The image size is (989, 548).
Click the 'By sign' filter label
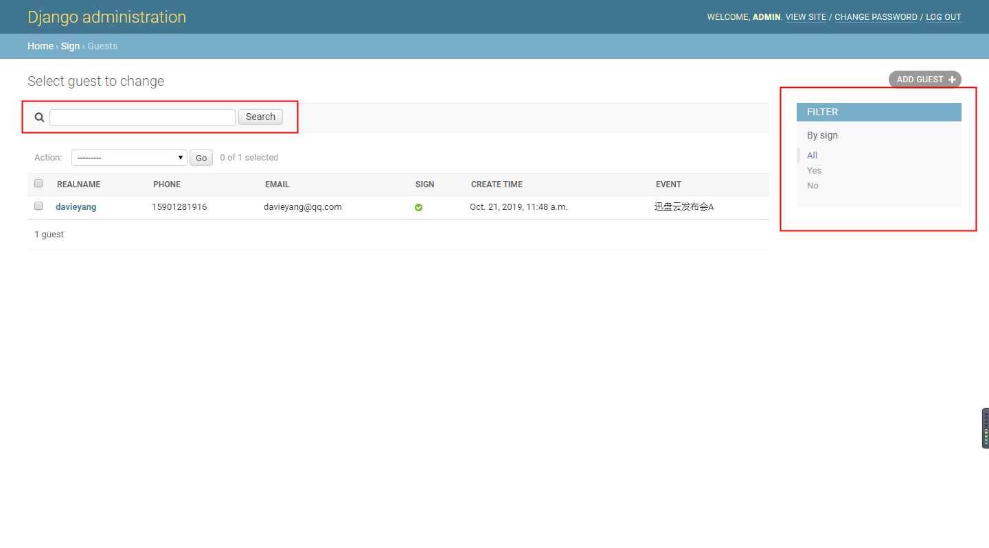822,135
